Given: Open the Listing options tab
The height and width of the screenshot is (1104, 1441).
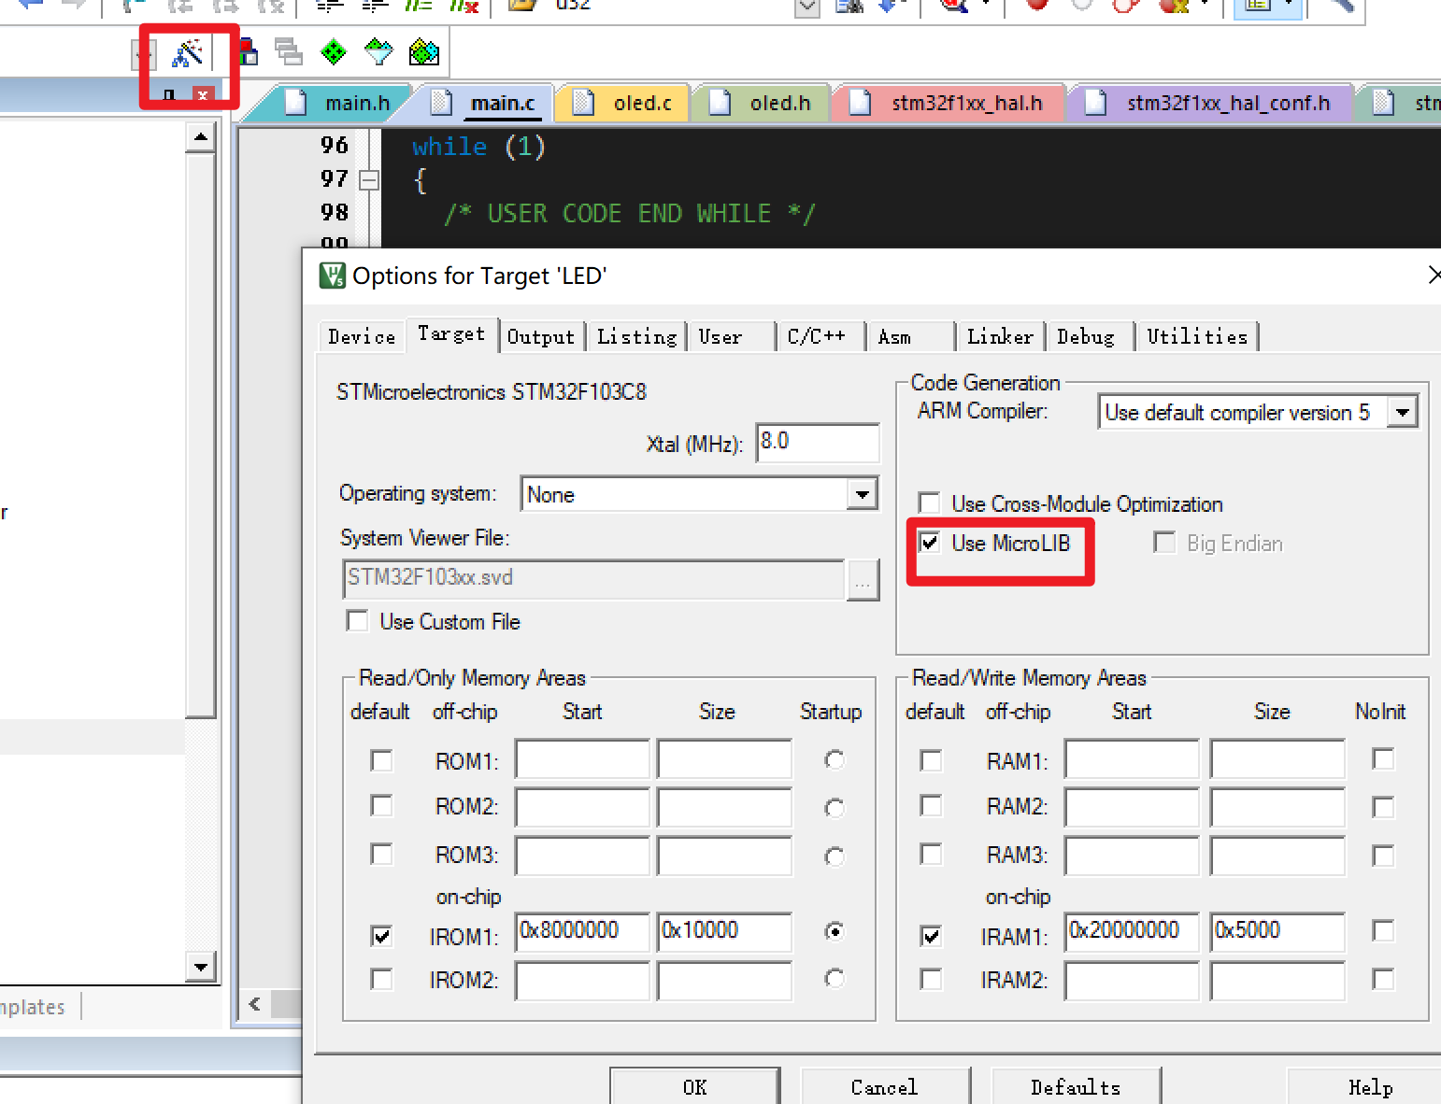Looking at the screenshot, I should click(637, 336).
